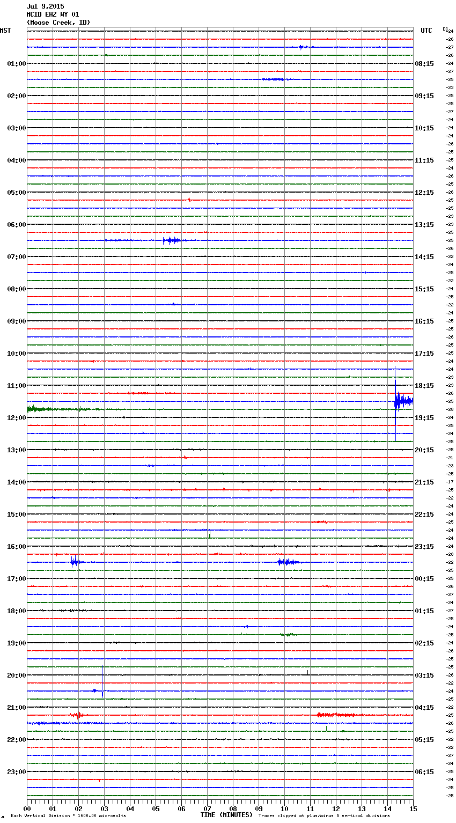Screen dimensions: 456x823
Task: Click the 21:15 UTC time label
Action: (x=424, y=482)
